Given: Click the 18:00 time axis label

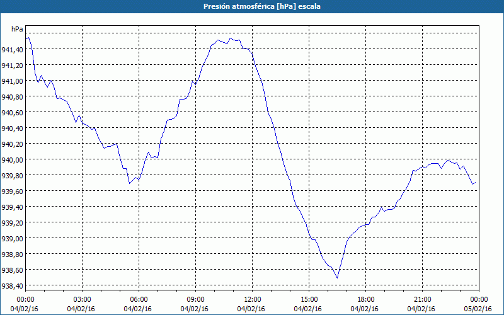Looking at the screenshot, I should pos(366,300).
